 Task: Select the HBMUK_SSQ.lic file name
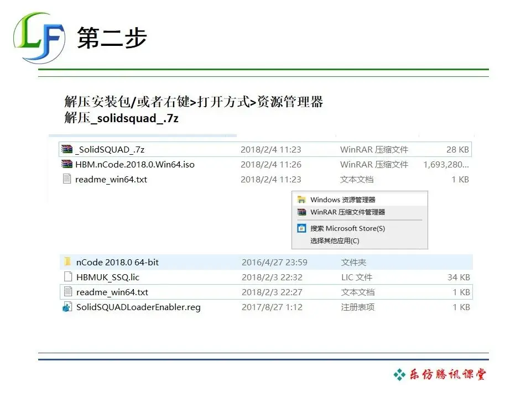(x=108, y=277)
